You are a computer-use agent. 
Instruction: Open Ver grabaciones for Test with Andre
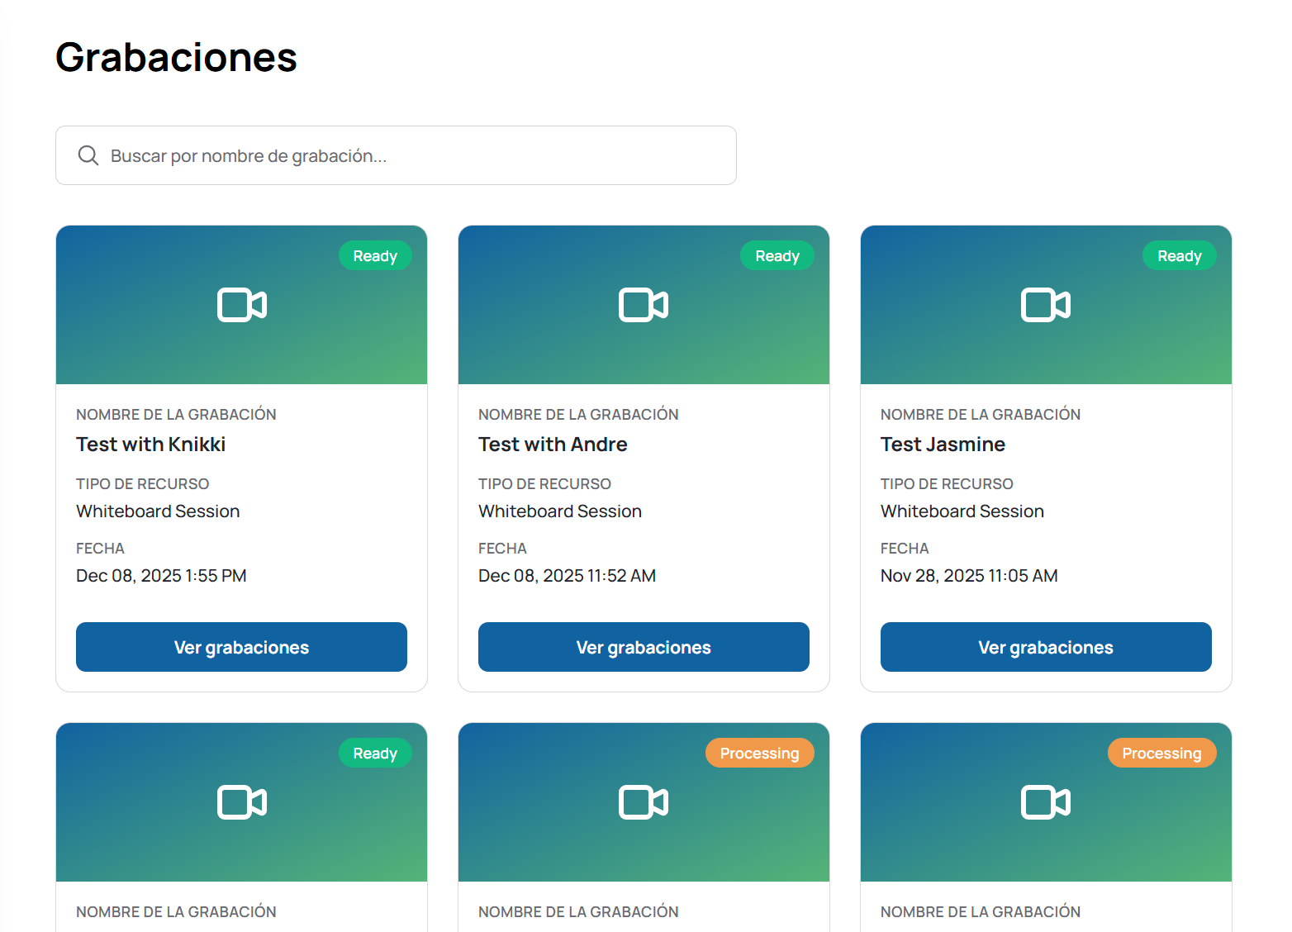(x=644, y=647)
